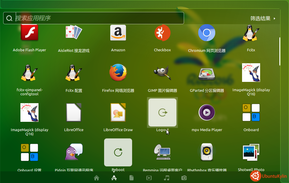289x183 pixels.
Task: Open AisleRiot card game
Action: pos(74,33)
